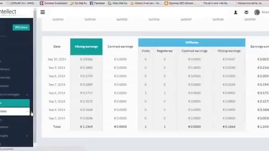Click affiliate mining total € 0.1064
269x151 pixels.
[x=229, y=127]
